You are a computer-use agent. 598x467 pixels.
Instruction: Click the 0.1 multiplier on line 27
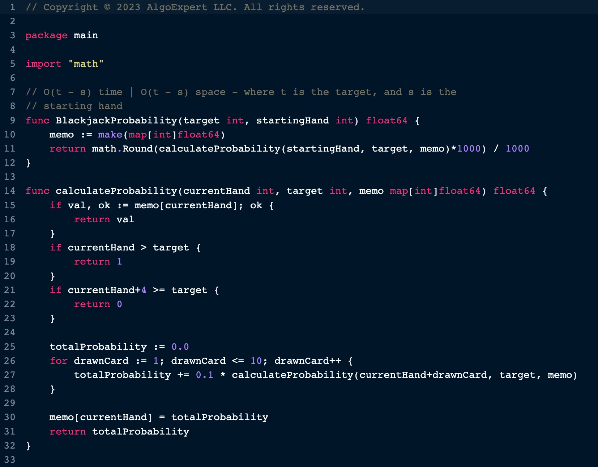(x=204, y=375)
